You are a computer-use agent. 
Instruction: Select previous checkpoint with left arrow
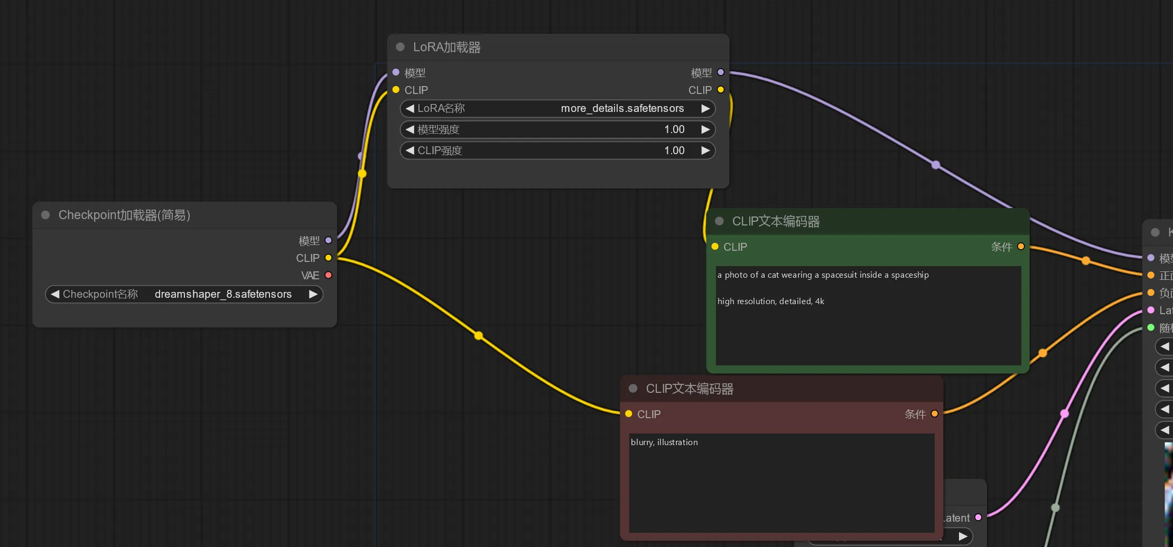(x=55, y=294)
